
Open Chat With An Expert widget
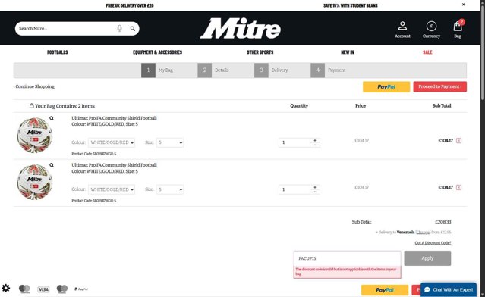click(x=449, y=289)
